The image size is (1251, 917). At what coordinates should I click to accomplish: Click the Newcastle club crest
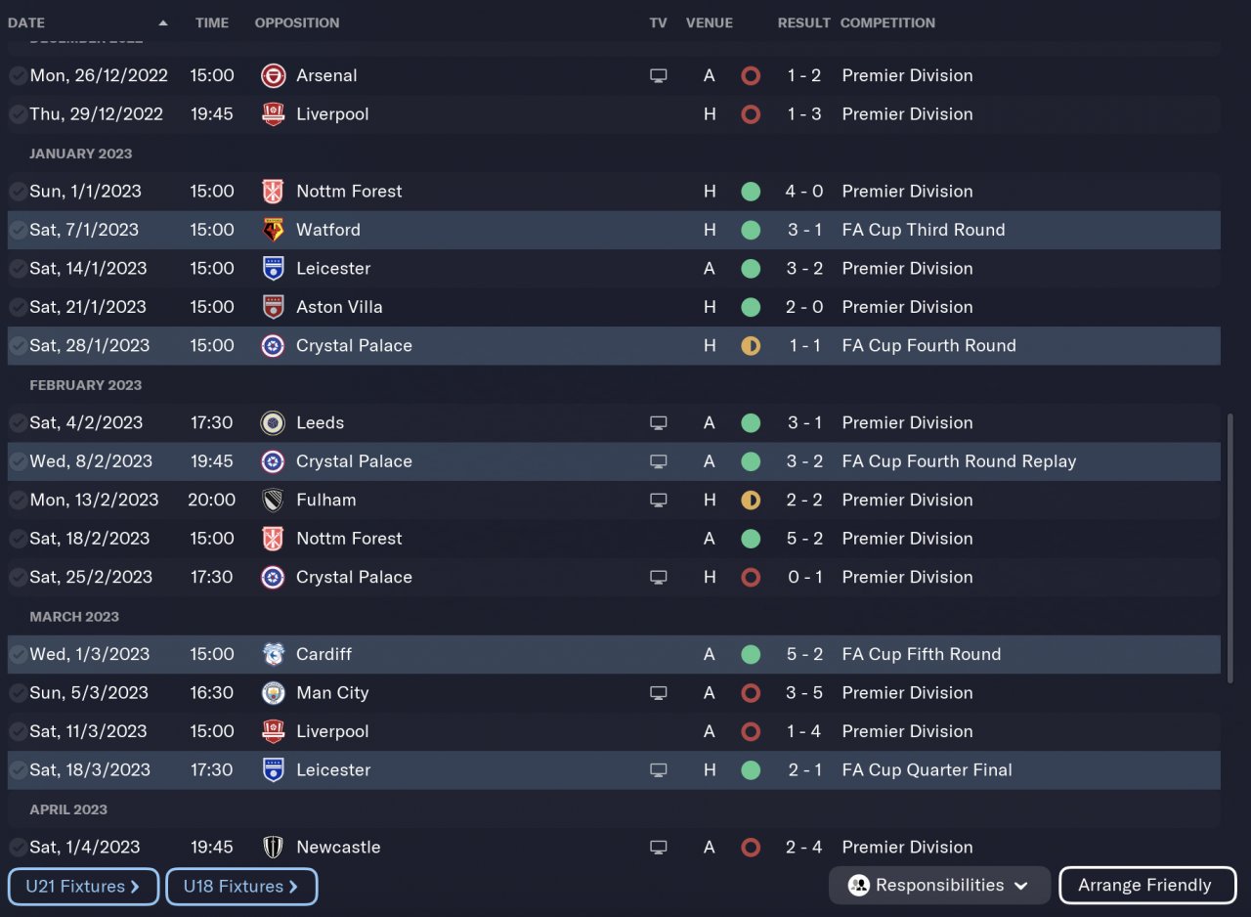[274, 848]
